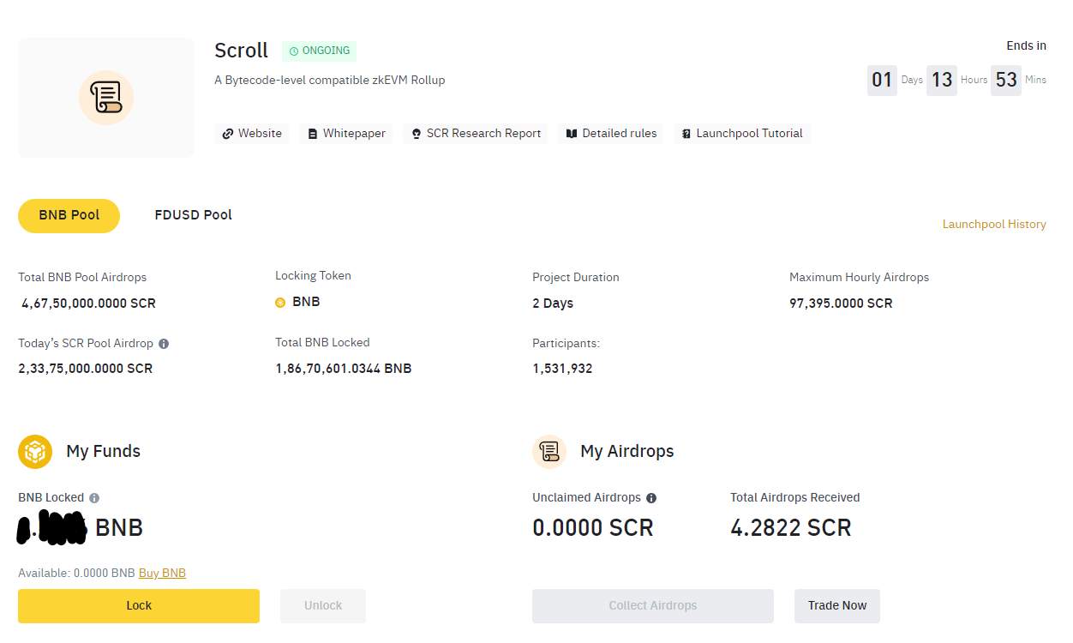Click the Maximum Hourly Airdrops label
The width and height of the screenshot is (1073, 643).
(859, 278)
